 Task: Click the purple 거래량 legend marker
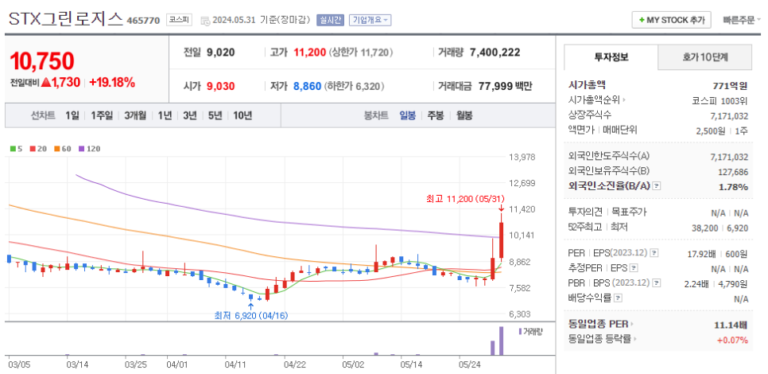(x=520, y=332)
